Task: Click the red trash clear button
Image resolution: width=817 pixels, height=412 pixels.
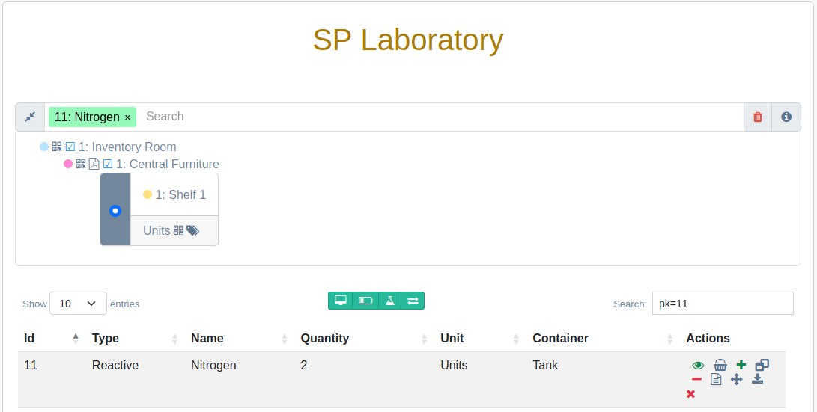Action: 758,117
